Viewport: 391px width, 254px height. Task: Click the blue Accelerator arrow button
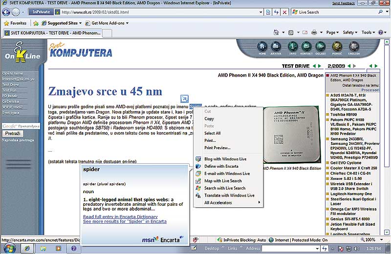184,98
